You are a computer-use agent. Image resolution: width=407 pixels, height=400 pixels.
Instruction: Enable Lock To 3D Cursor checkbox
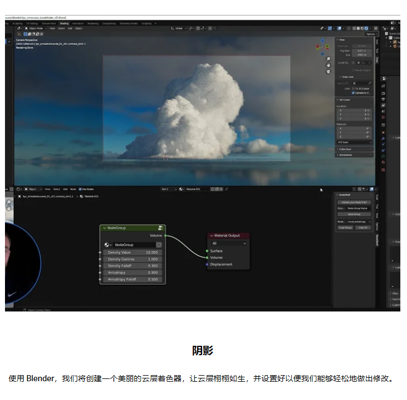point(353,89)
